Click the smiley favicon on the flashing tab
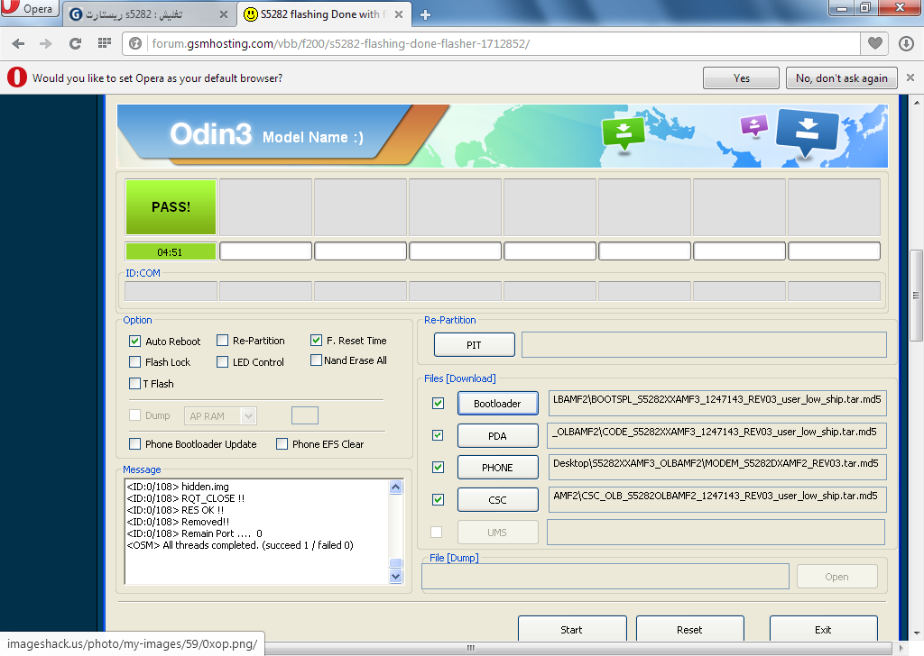 (x=251, y=14)
